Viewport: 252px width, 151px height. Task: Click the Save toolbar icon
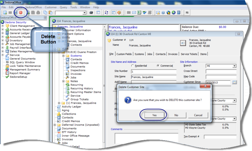[x=16, y=13]
